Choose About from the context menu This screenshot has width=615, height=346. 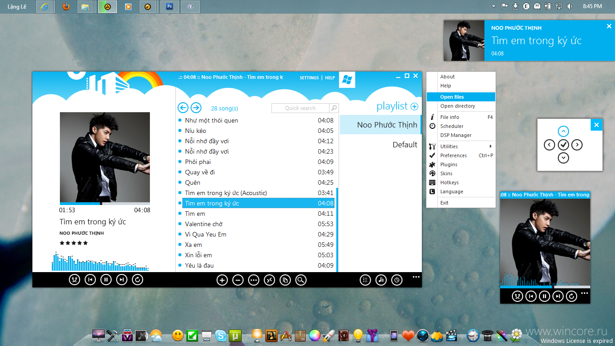[x=461, y=77]
